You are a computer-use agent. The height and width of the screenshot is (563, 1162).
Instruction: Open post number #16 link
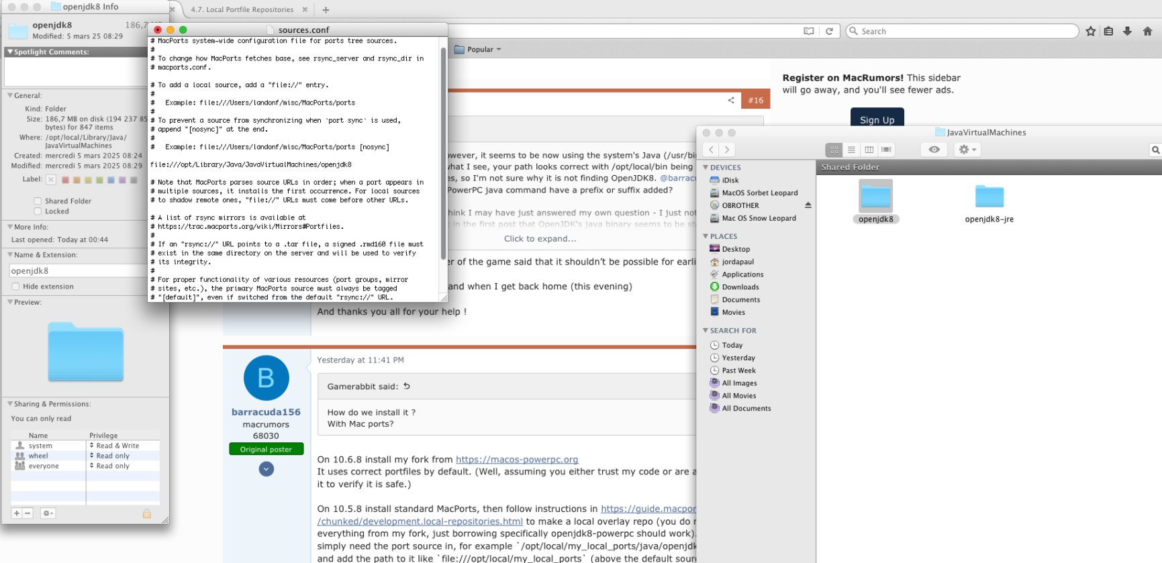coord(756,101)
